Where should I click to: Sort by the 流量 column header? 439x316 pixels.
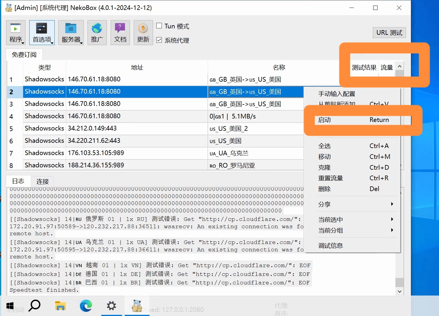[x=387, y=68]
